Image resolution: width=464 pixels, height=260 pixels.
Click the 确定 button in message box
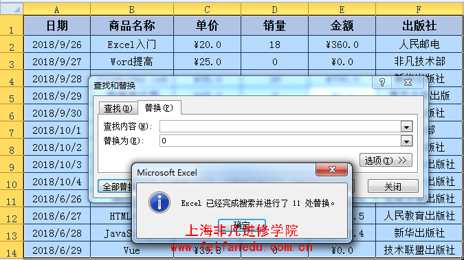[242, 225]
